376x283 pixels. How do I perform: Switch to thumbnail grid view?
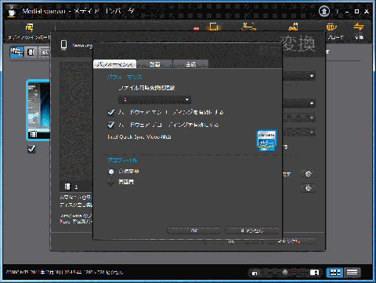pos(334,273)
